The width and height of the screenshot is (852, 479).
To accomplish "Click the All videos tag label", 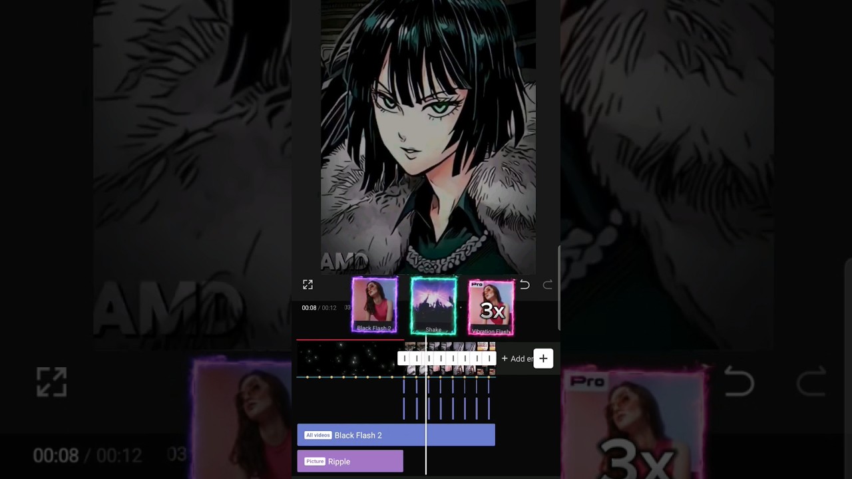I will [318, 435].
